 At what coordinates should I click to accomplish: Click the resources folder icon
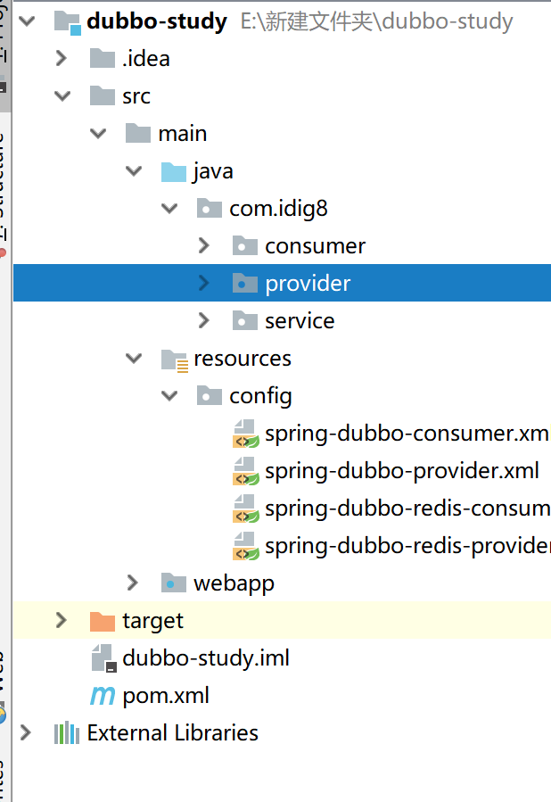tap(174, 359)
